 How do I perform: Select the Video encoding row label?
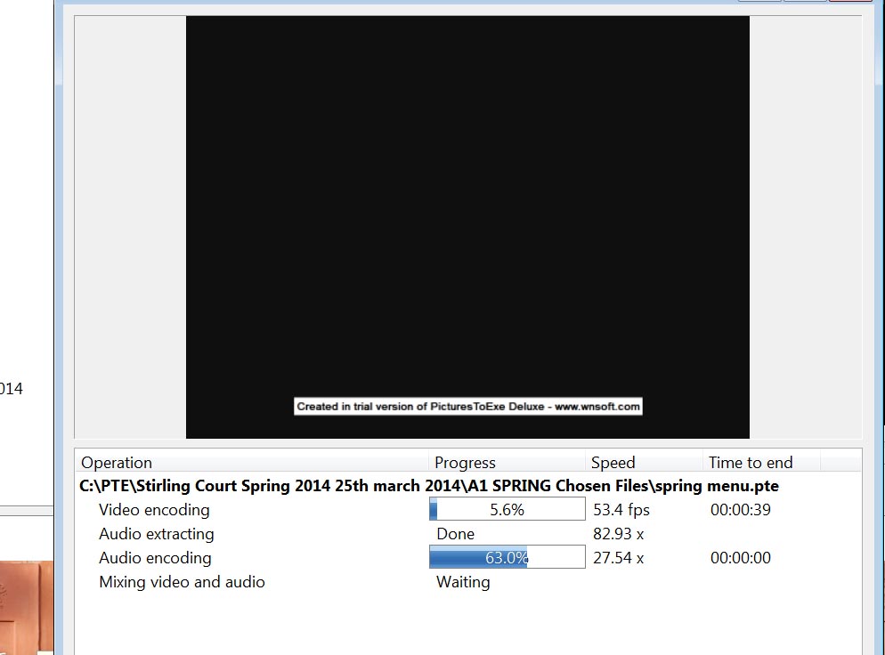pyautogui.click(x=154, y=510)
